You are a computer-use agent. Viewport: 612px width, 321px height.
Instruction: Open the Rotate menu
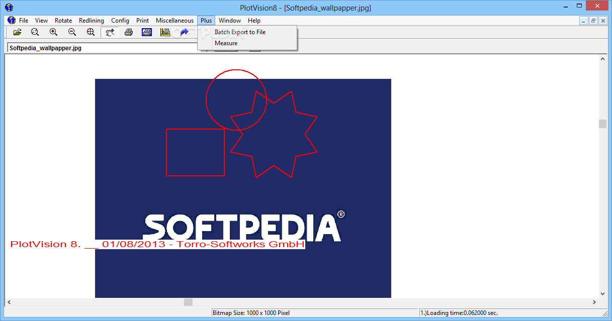click(63, 21)
